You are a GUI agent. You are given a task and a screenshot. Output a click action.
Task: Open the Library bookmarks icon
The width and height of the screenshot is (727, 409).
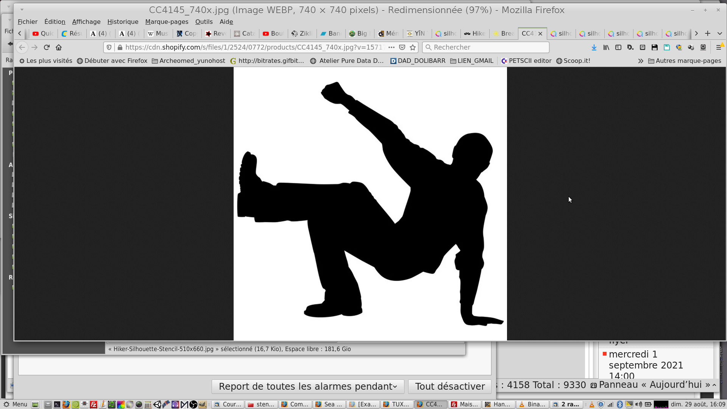tap(606, 47)
